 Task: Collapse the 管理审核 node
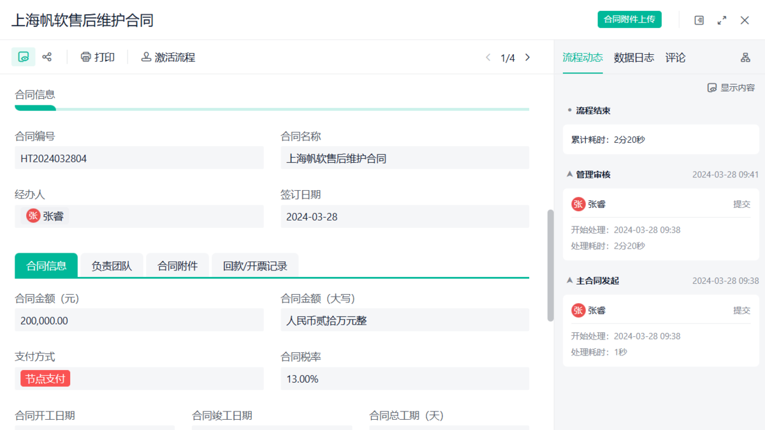tap(570, 174)
